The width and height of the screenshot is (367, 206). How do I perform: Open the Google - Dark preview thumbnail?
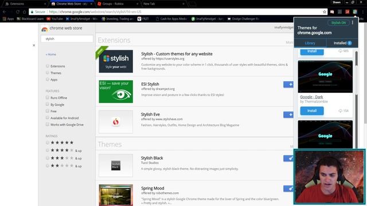click(325, 77)
